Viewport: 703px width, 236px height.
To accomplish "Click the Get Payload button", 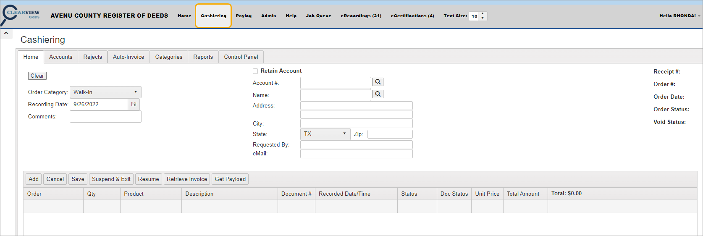I will pos(230,179).
